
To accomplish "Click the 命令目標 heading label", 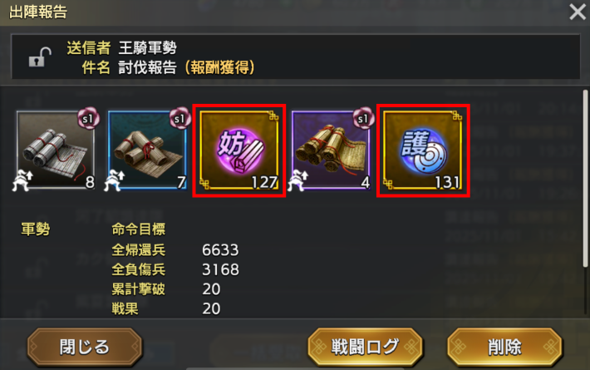I will click(x=139, y=229).
